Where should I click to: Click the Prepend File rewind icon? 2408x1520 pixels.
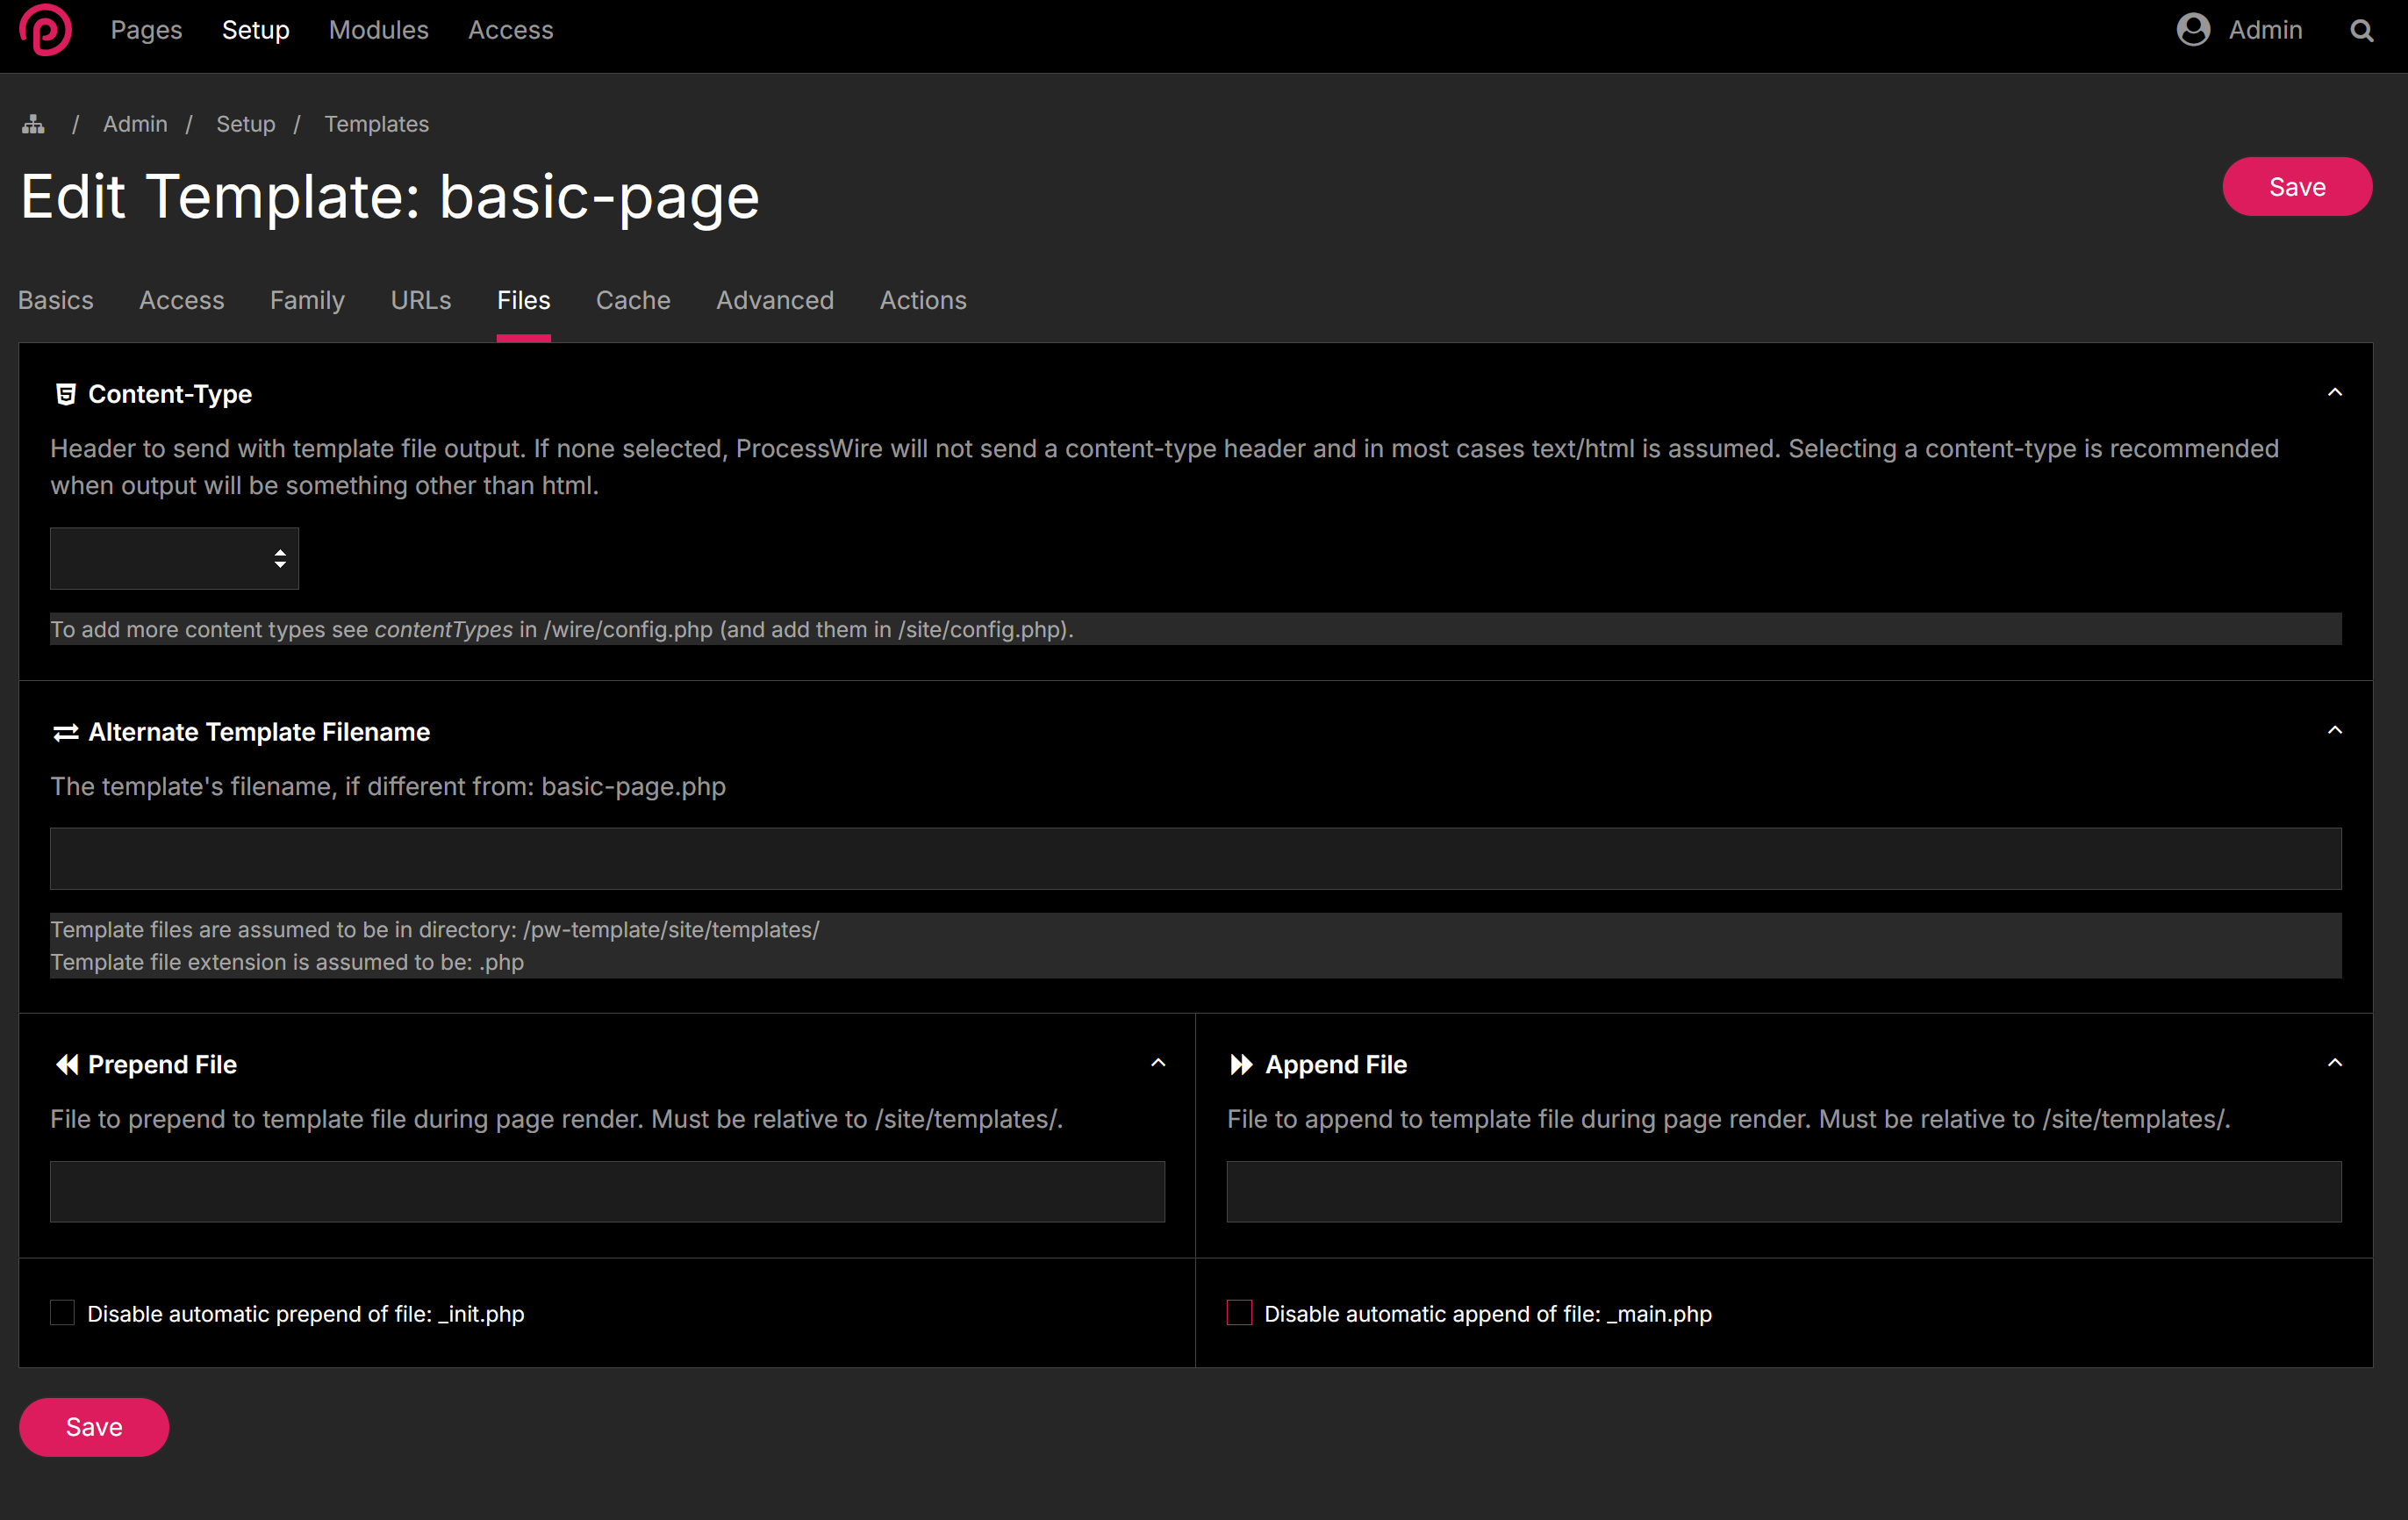click(66, 1064)
